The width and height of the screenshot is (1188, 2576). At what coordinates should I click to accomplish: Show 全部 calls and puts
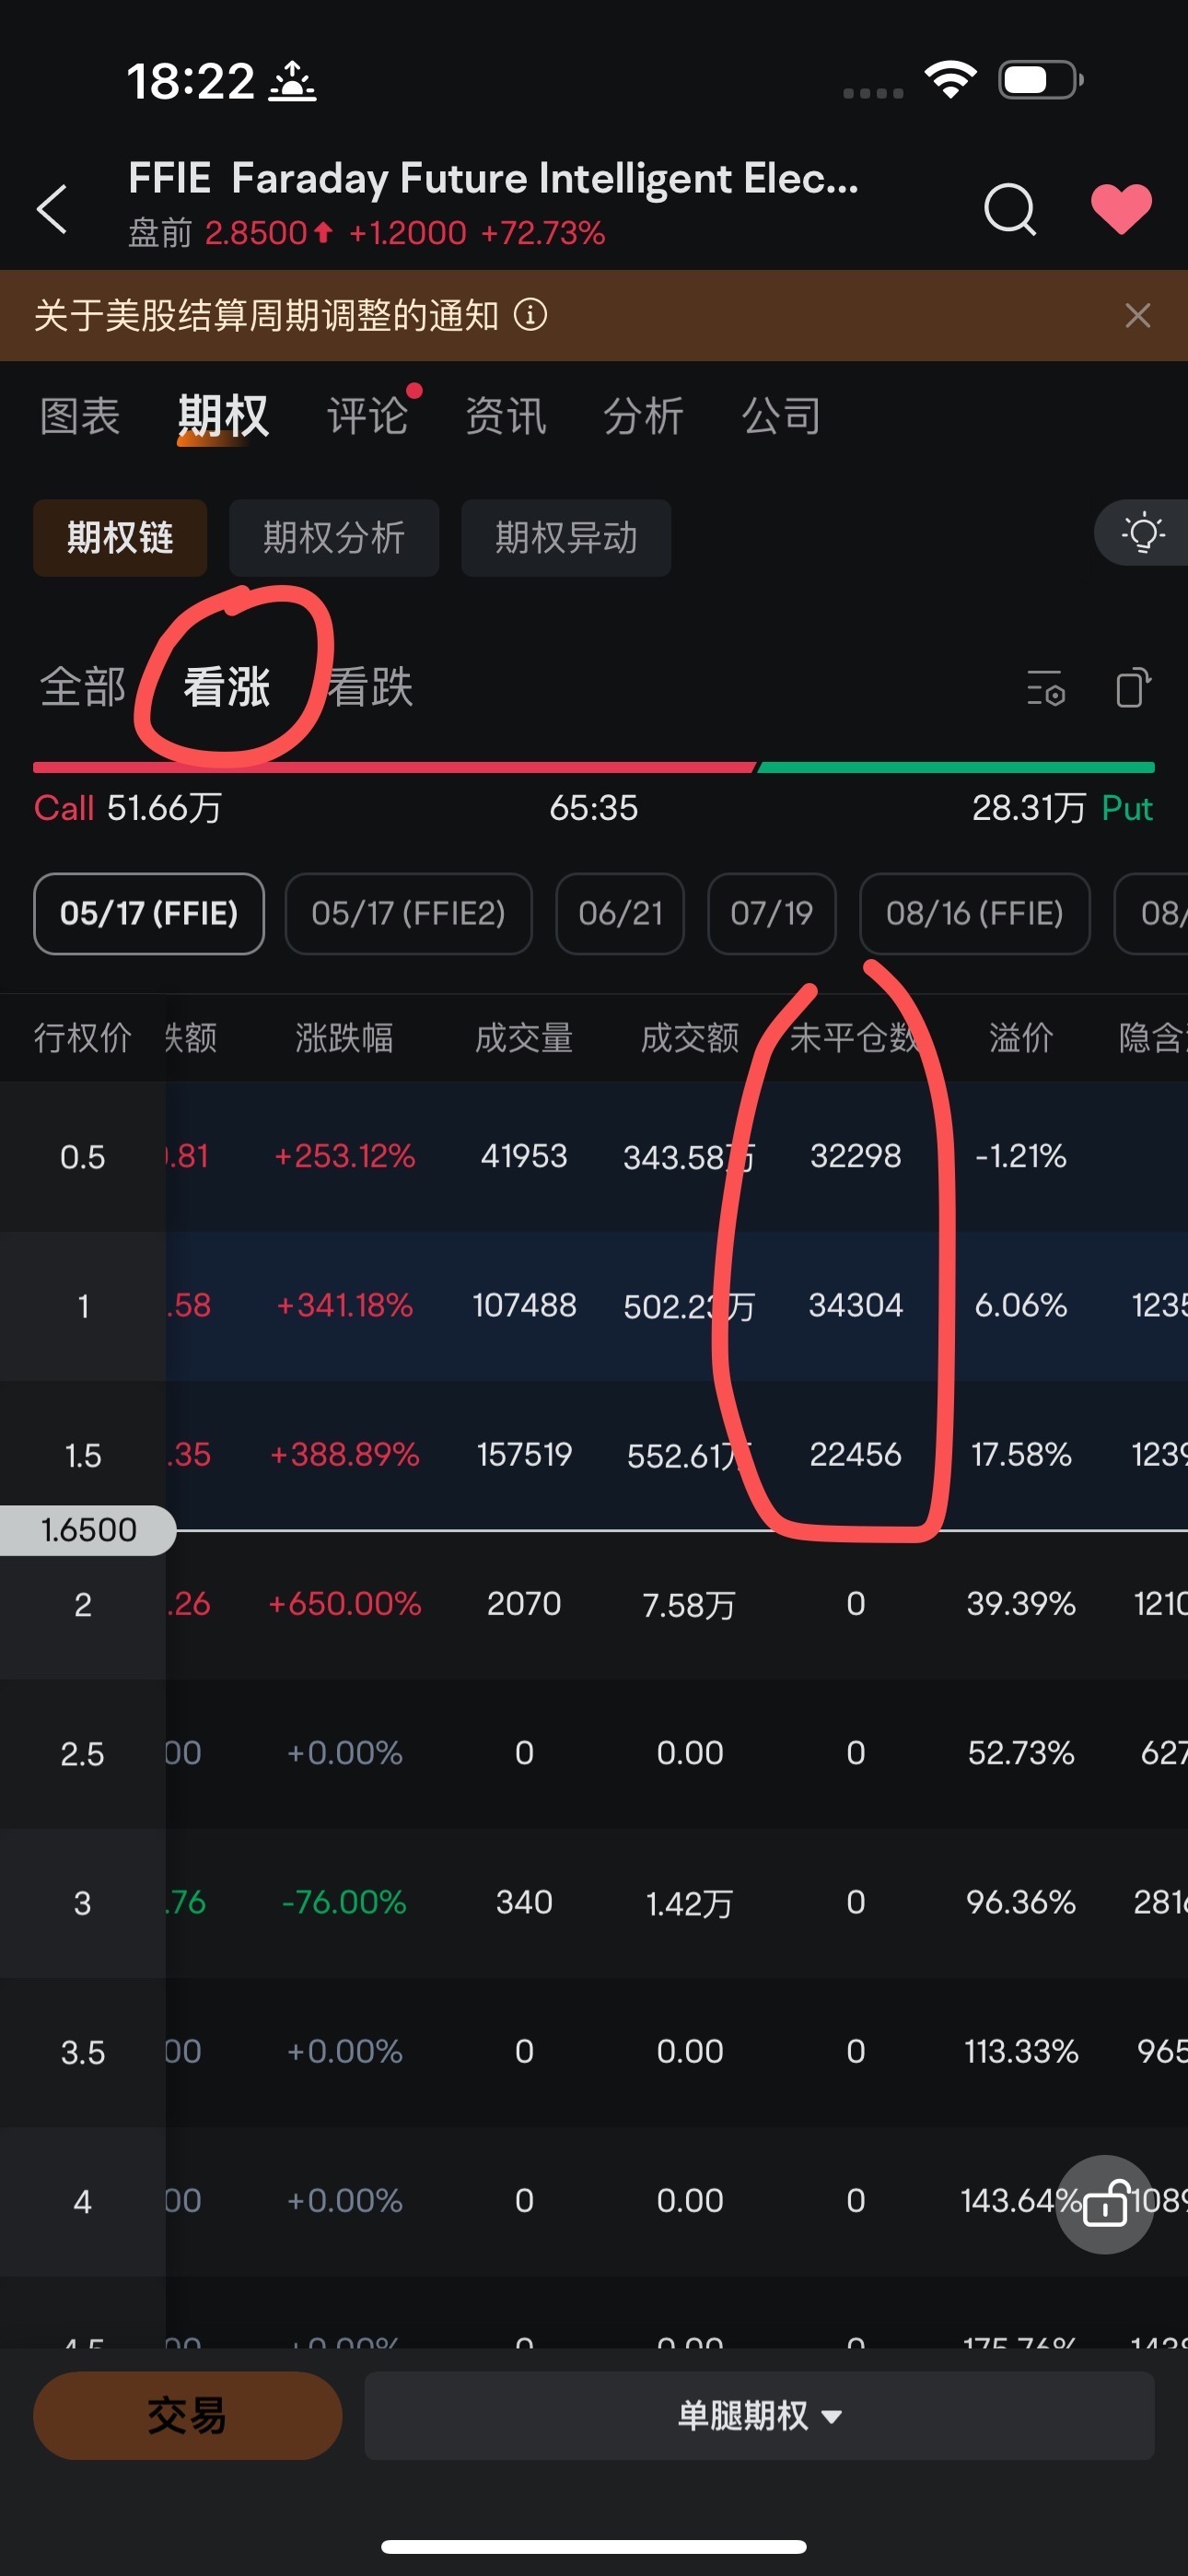pos(82,688)
